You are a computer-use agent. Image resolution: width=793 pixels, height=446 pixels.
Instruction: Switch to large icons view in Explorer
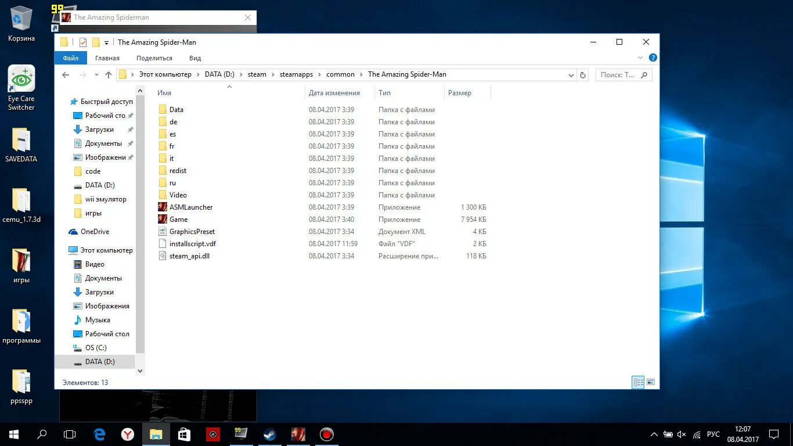[x=651, y=382]
